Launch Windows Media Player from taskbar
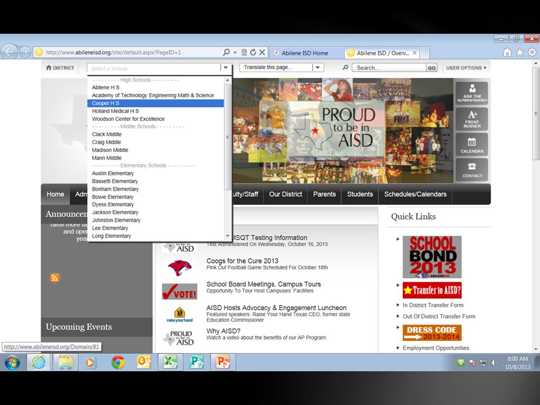Viewport: 540px width, 405px height. point(91,362)
